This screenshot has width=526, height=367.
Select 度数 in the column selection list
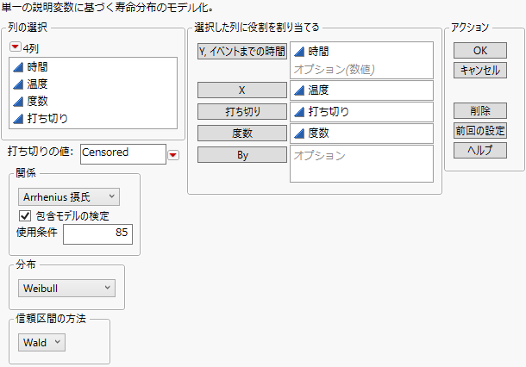pyautogui.click(x=38, y=102)
